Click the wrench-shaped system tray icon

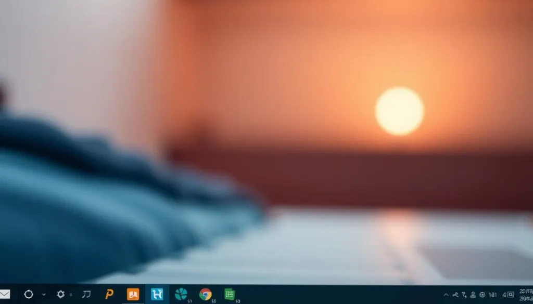point(455,295)
